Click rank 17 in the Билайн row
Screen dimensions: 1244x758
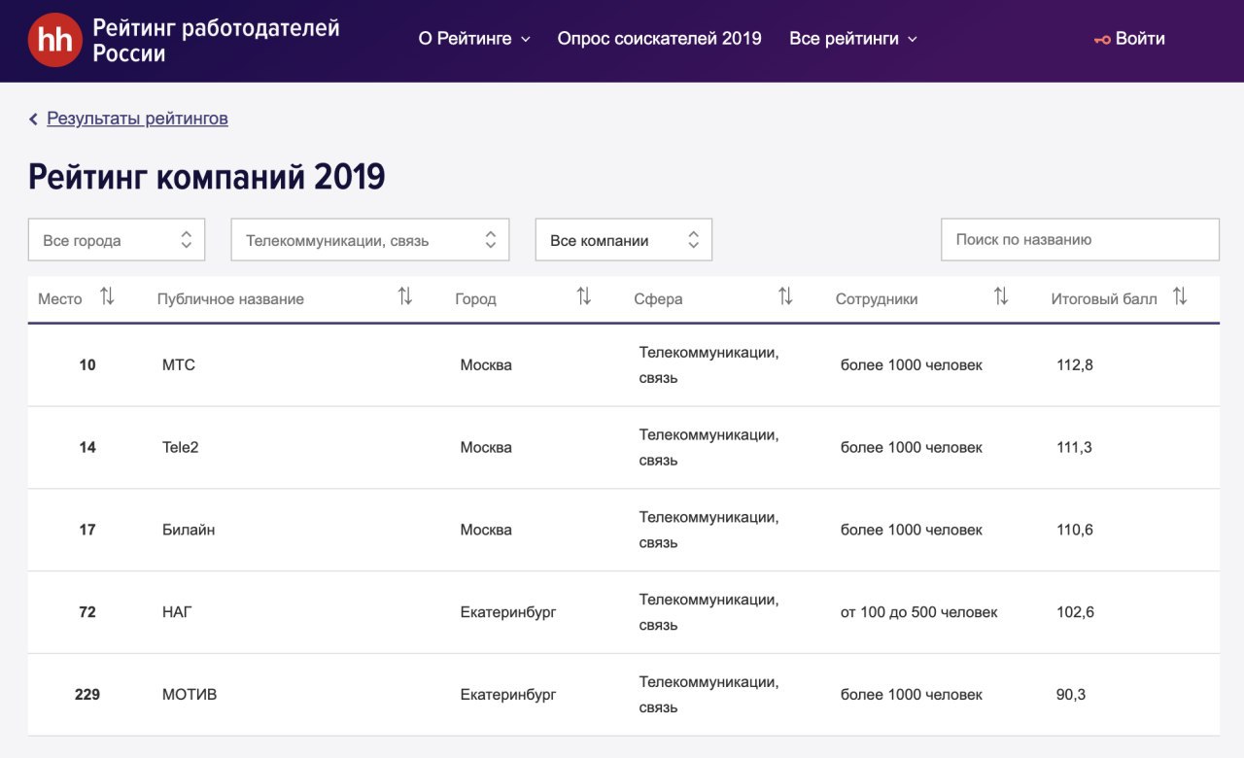coord(87,531)
